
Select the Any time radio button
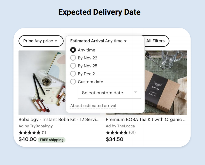pyautogui.click(x=73, y=50)
